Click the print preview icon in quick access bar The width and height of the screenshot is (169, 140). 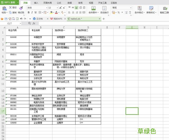pos(17,19)
